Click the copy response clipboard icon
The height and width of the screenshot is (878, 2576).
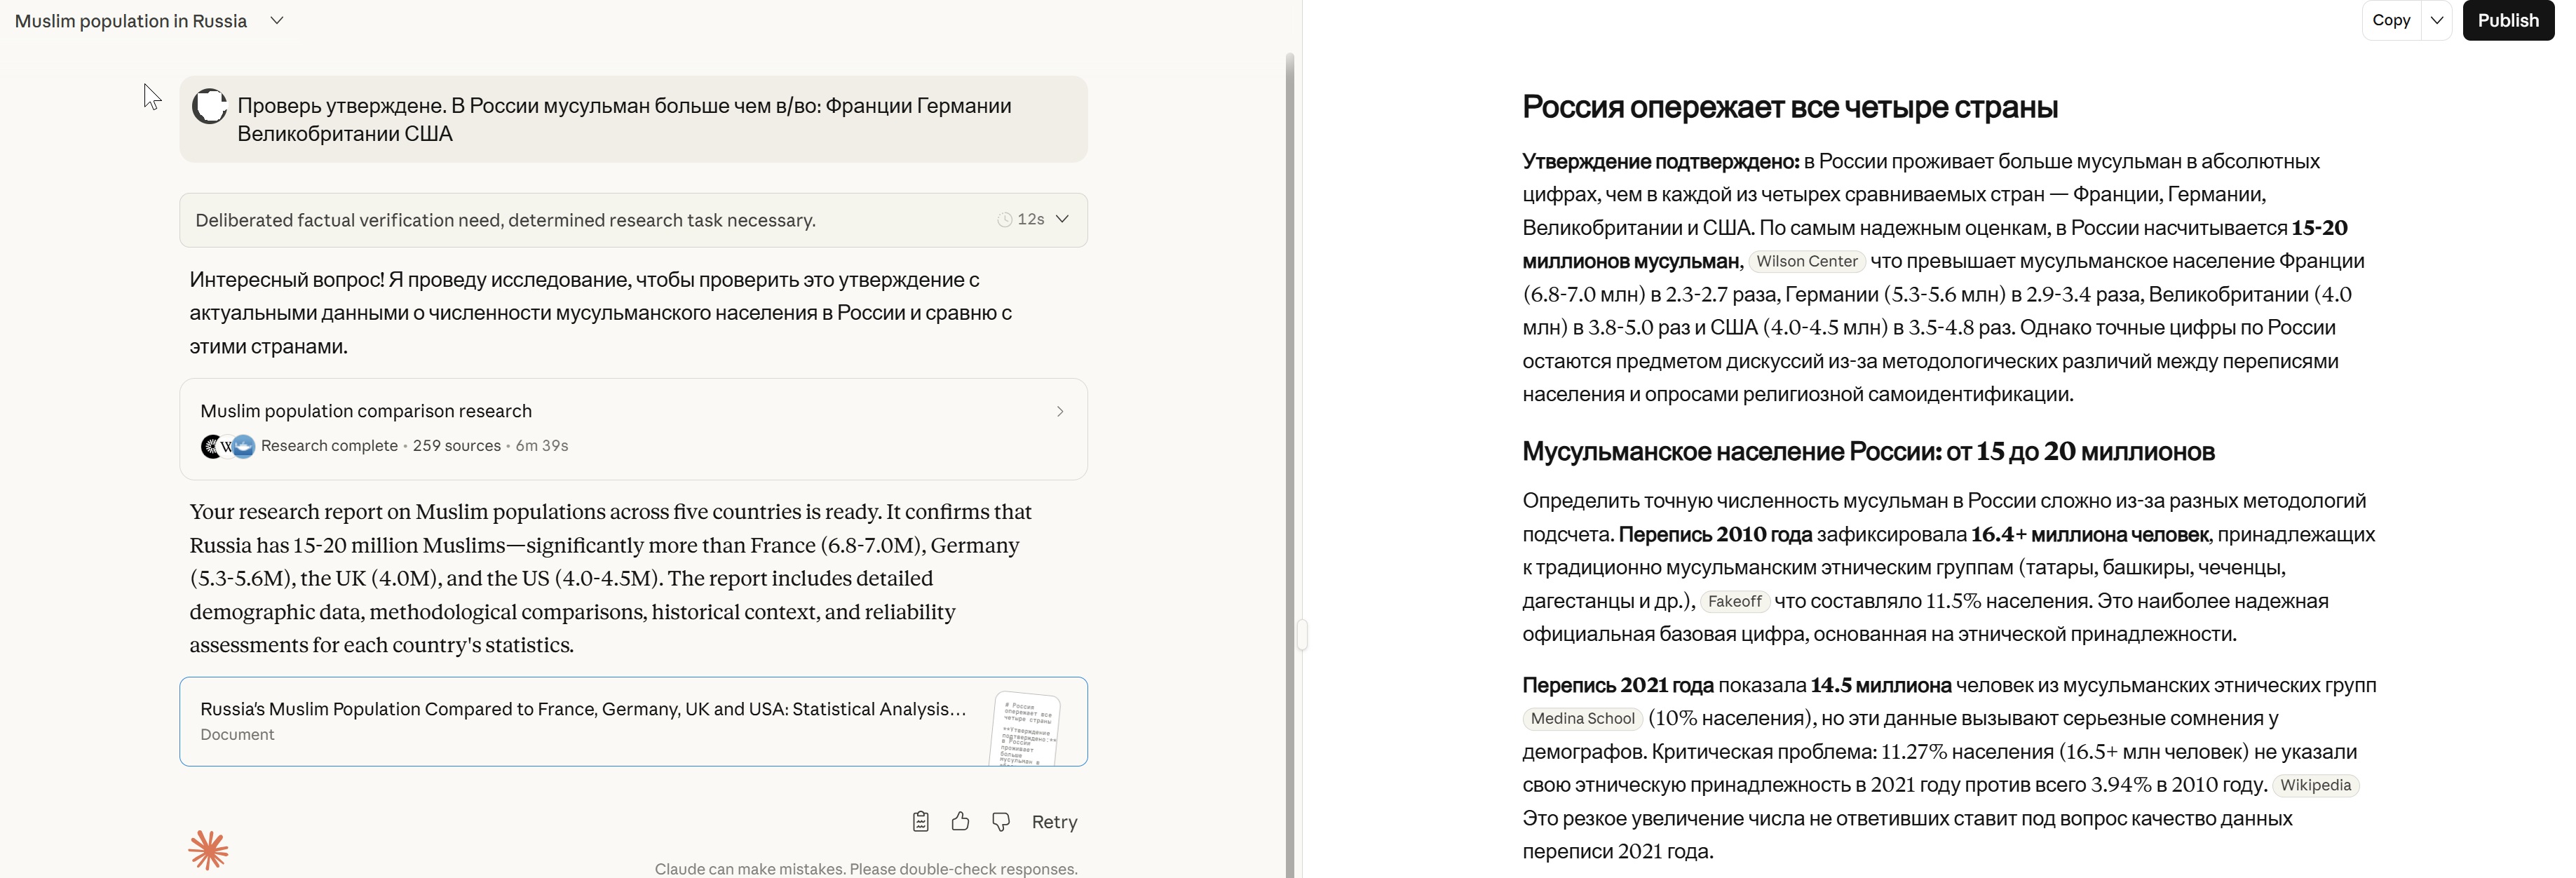(x=920, y=821)
